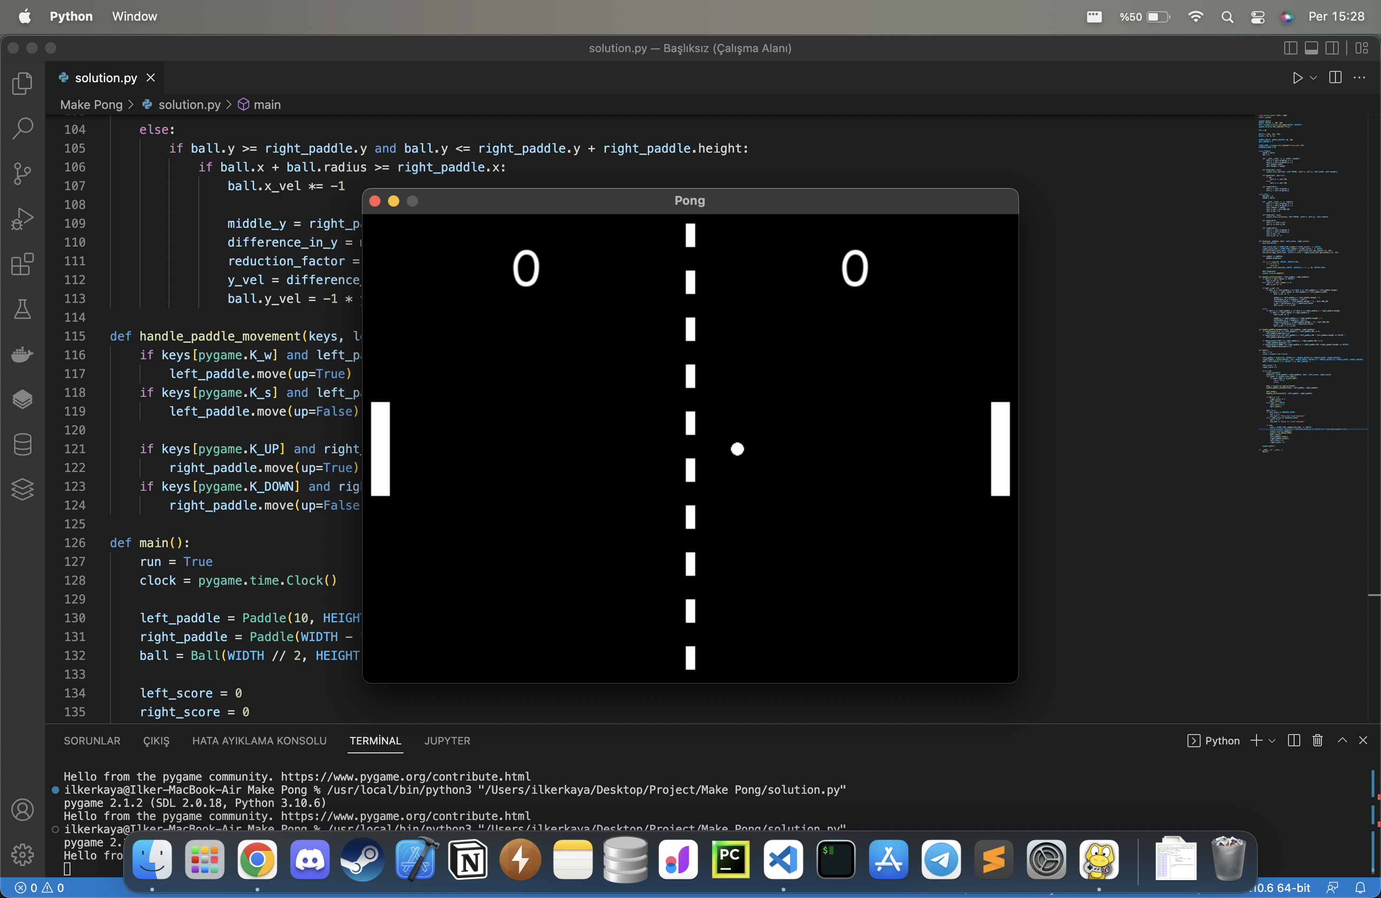
Task: Open the Search view in sidebar
Action: click(22, 128)
